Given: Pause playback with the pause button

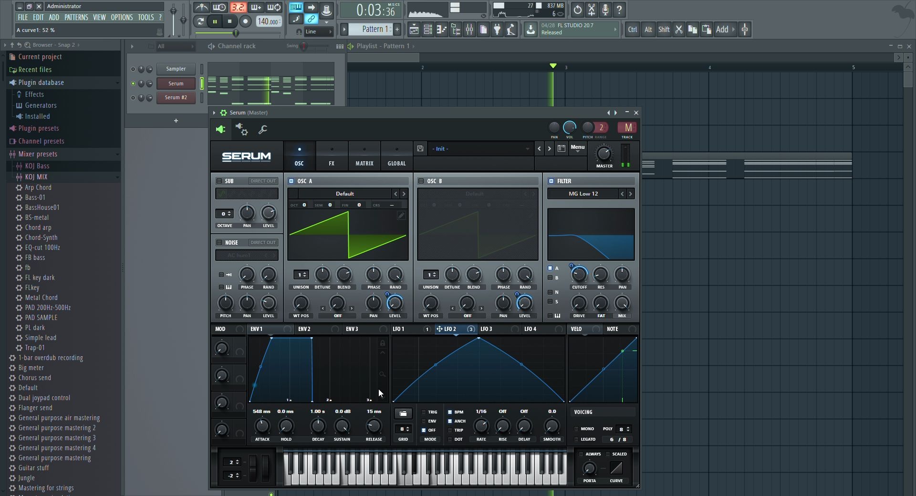Looking at the screenshot, I should click(215, 21).
